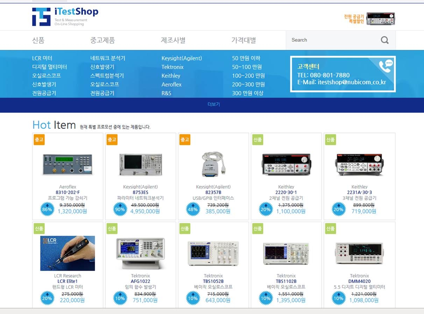The image size is (424, 314).
Task: Open the 가격대별 navigation menu
Action: pyautogui.click(x=243, y=40)
